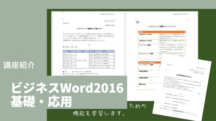Select the 3月8日(金) table cell
The image size is (216, 121).
(x=69, y=57)
